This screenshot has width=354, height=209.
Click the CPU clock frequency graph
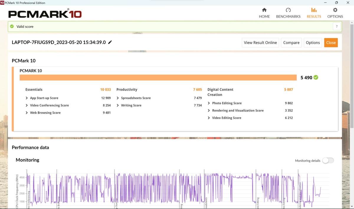[x=177, y=189]
